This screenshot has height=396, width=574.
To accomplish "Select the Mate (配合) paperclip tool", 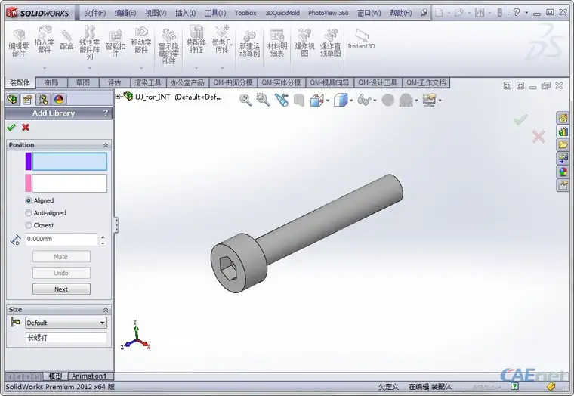I will click(x=66, y=40).
